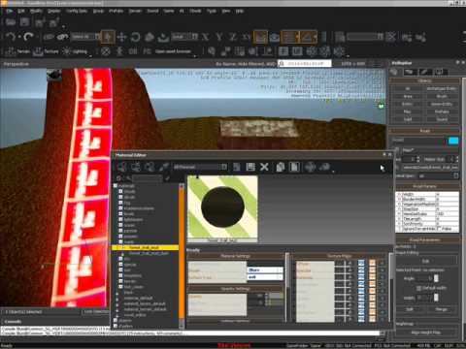Collapse the Material Settings section header
The image size is (466, 349).
236,256
